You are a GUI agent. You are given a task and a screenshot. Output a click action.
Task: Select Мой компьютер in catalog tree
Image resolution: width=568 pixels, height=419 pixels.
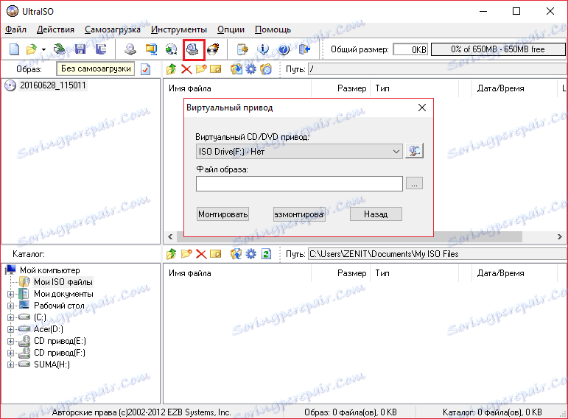click(x=50, y=270)
